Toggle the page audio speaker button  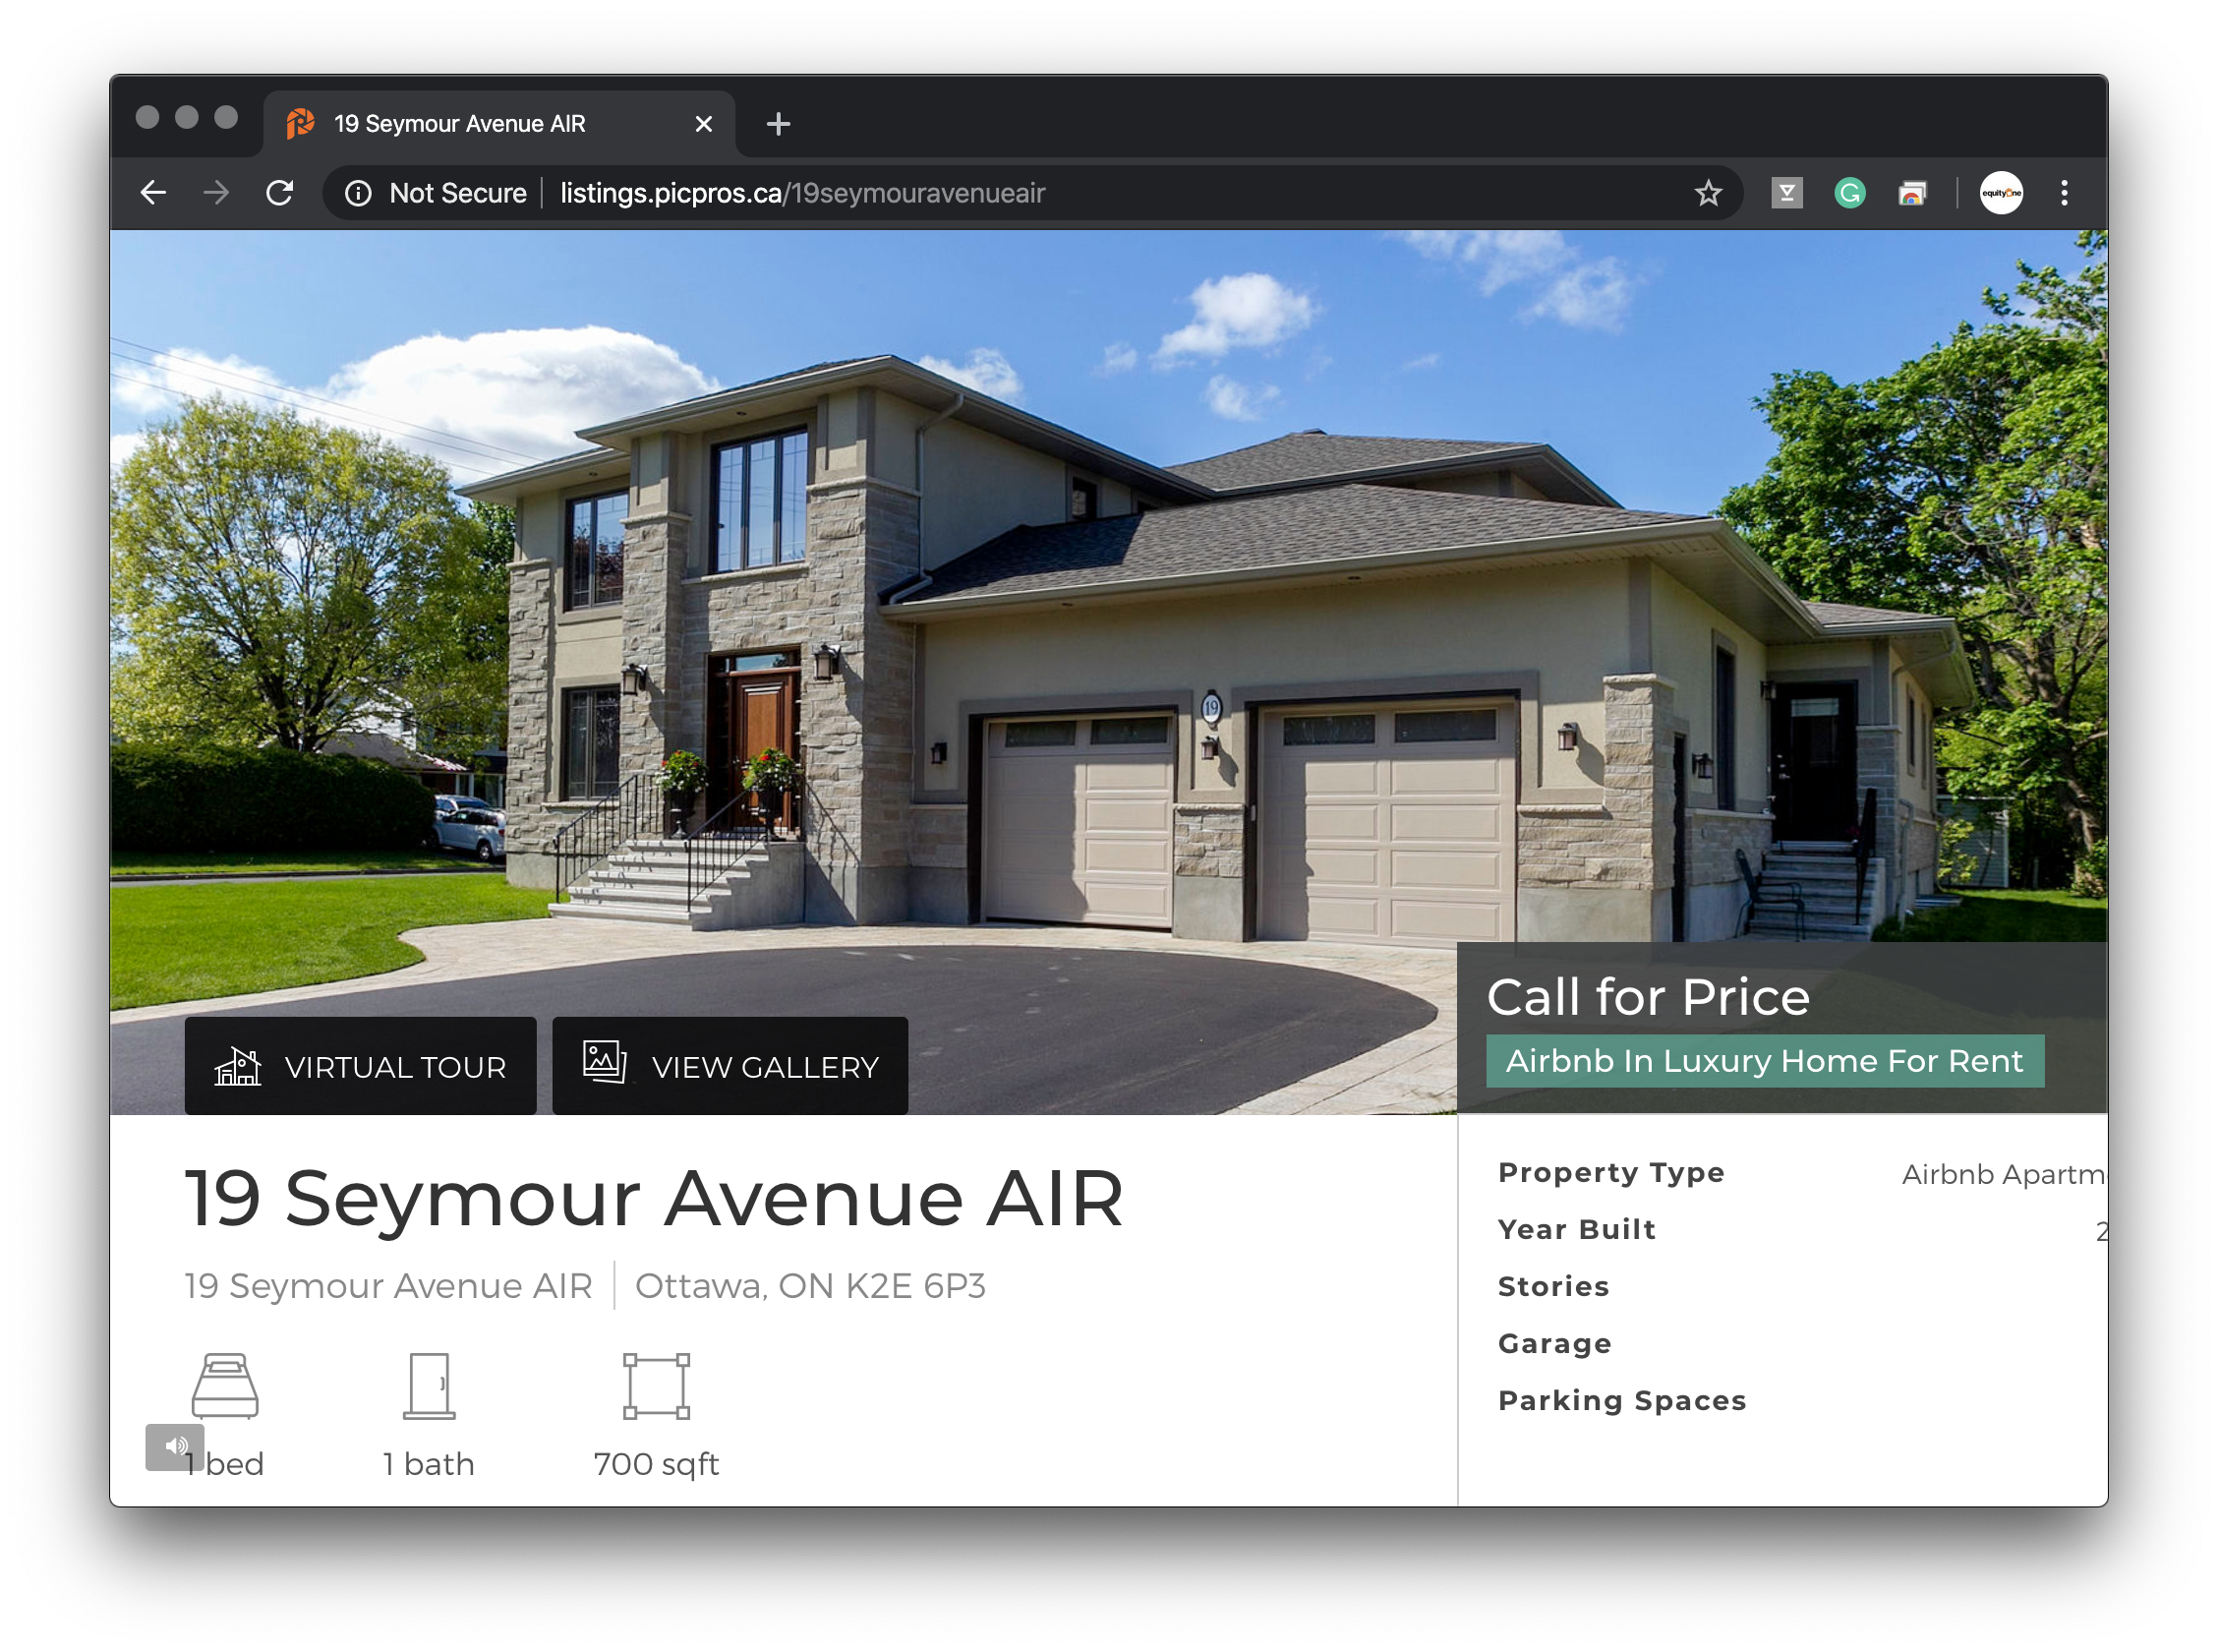click(175, 1446)
